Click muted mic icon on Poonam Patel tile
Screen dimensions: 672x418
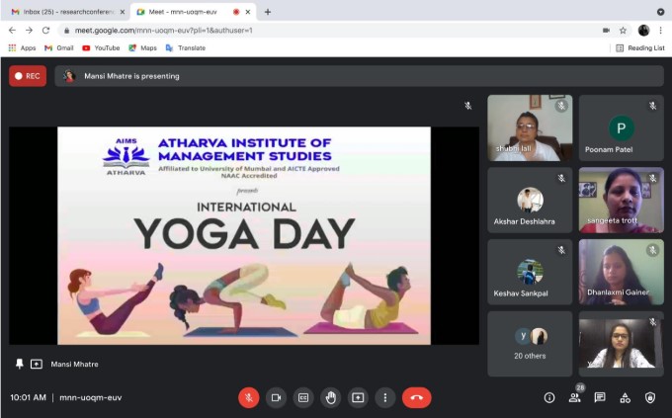click(652, 106)
